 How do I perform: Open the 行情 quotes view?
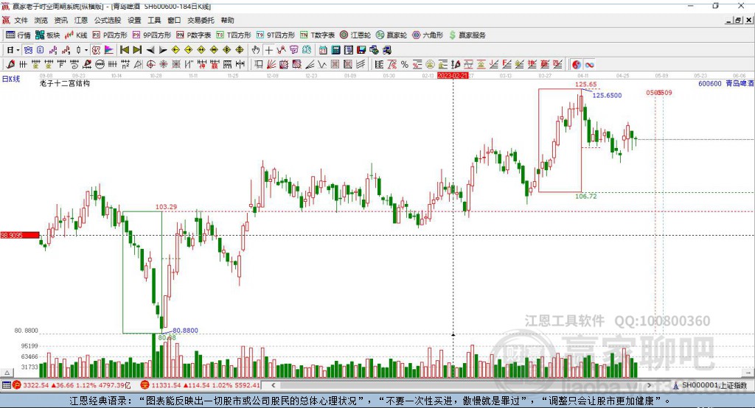click(x=18, y=35)
